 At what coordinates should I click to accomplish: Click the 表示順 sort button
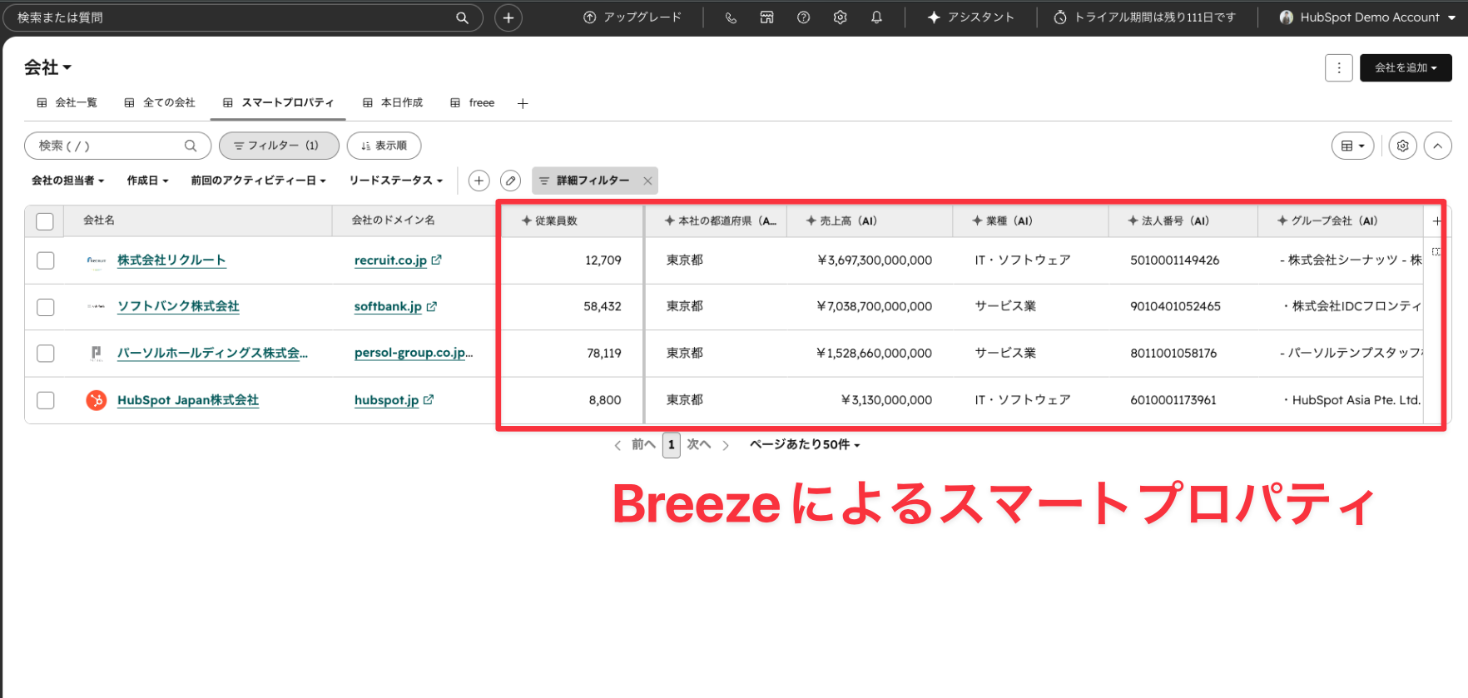tap(384, 146)
